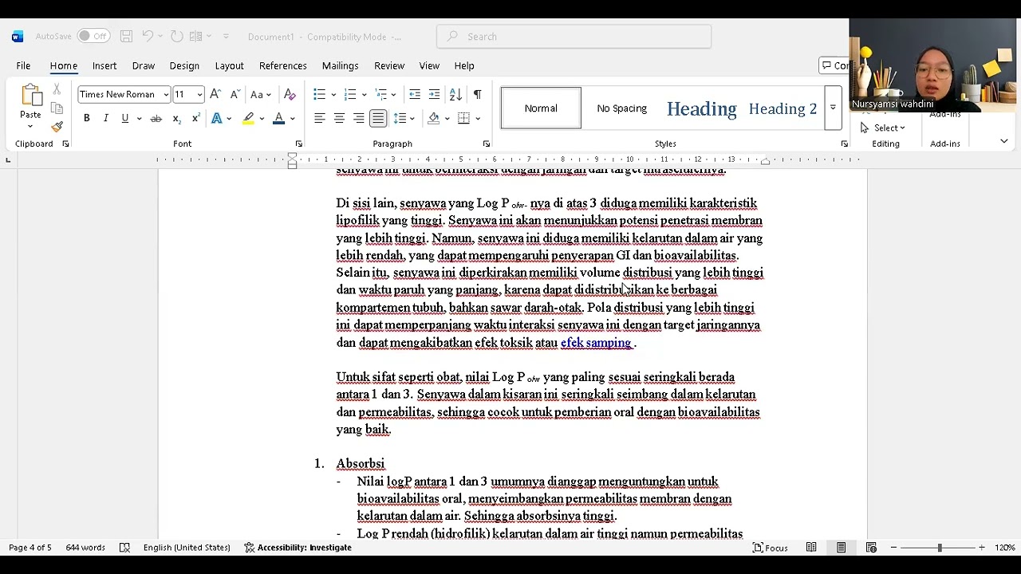Click the Paste clipboard icon

tap(30, 96)
